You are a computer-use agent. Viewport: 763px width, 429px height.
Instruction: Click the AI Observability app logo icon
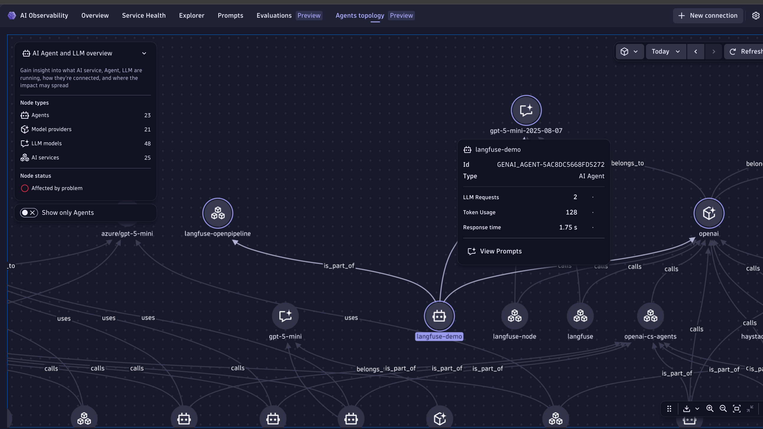click(12, 15)
